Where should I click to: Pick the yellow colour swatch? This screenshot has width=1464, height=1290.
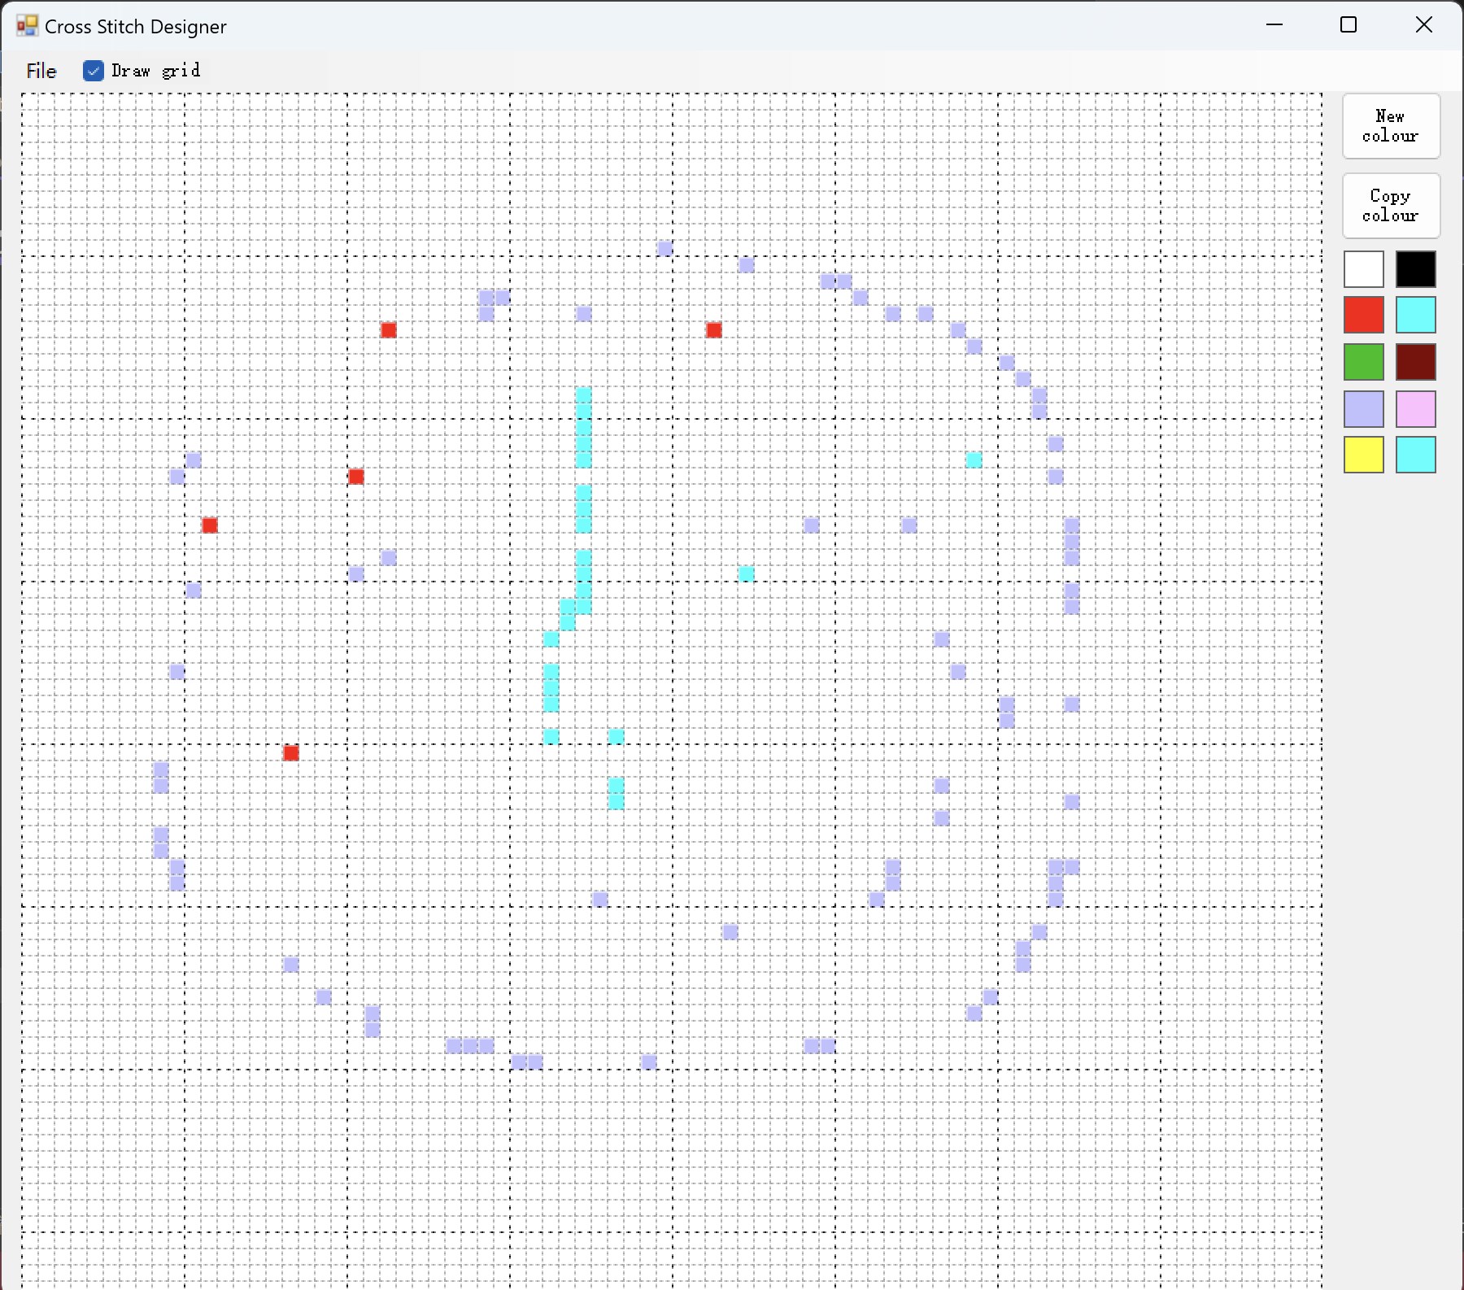click(x=1364, y=455)
